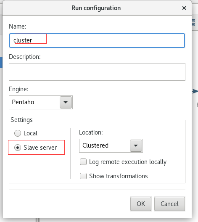Close the Run configuration dialog
The width and height of the screenshot is (198, 222).
(184, 8)
